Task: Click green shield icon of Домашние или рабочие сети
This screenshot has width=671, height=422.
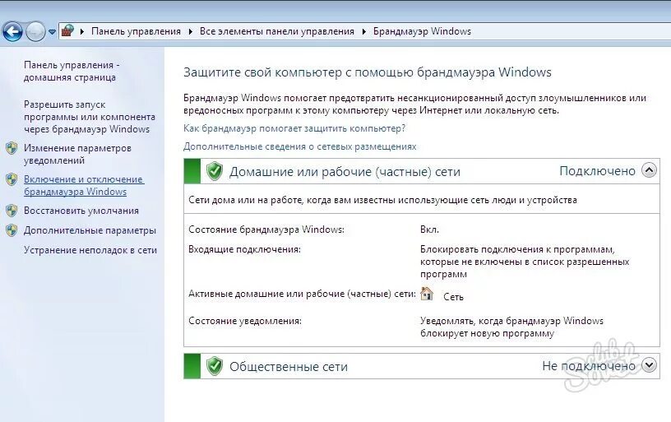Action: (215, 171)
